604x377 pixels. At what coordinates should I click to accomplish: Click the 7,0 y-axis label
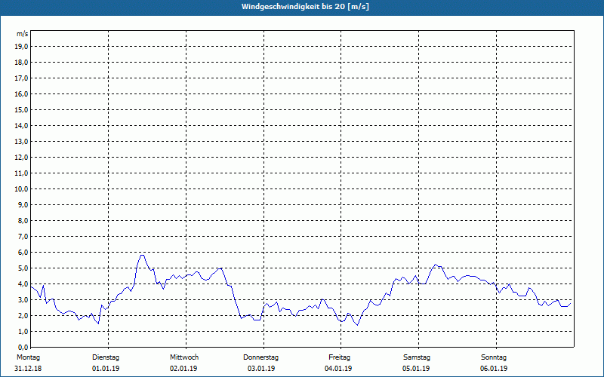[23, 236]
